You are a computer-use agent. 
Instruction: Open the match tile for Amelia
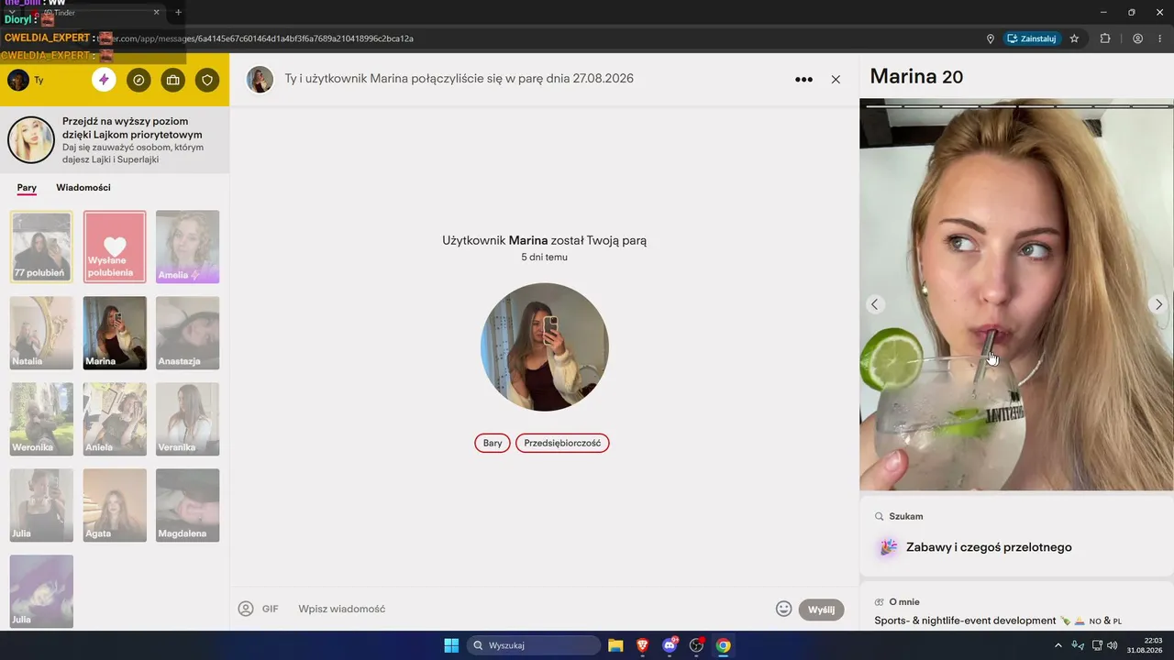click(x=188, y=247)
